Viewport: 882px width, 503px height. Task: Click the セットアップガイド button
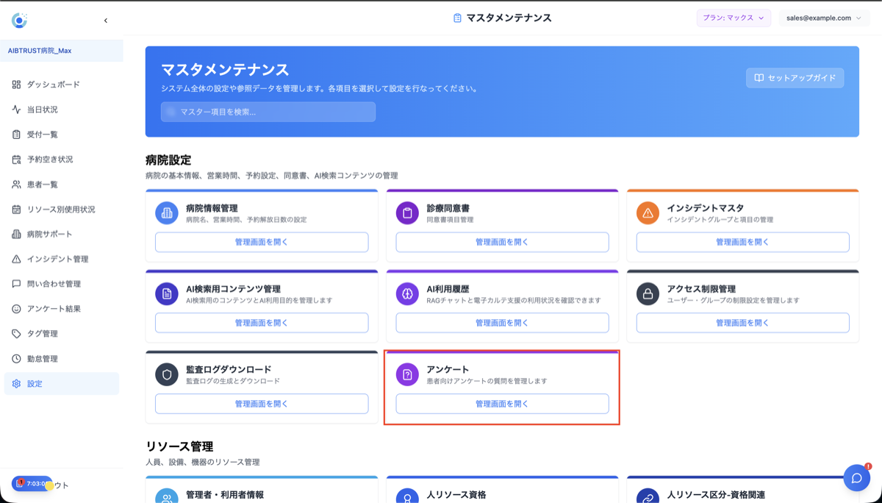(795, 78)
